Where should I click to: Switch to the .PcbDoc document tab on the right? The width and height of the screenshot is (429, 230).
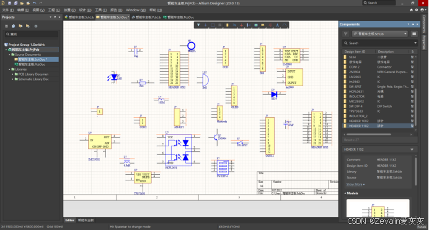click(x=179, y=17)
